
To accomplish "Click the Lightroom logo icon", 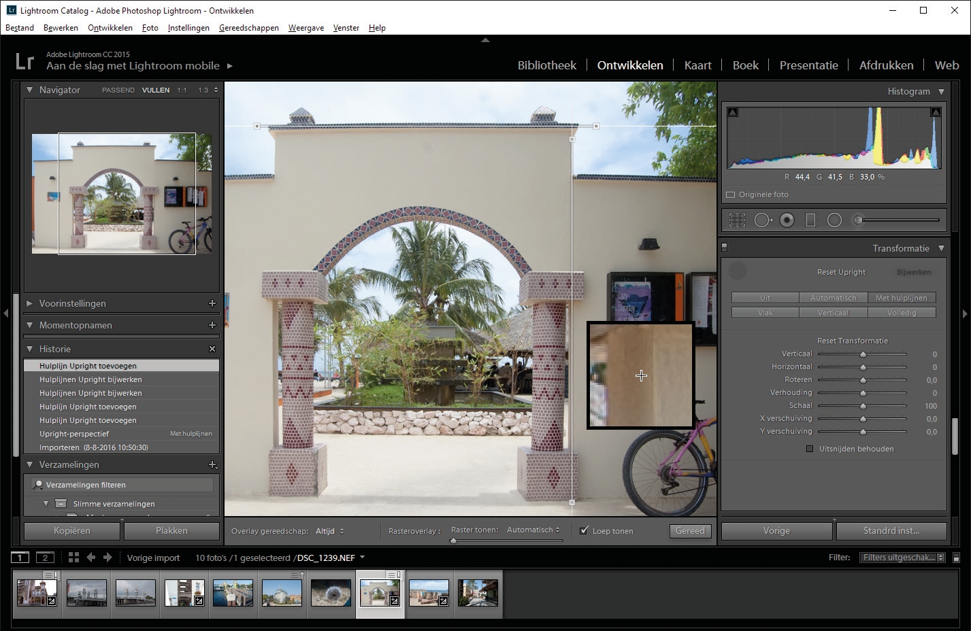I will tap(24, 61).
